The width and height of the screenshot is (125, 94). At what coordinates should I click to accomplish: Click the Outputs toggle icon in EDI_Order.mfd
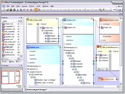pyautogui.click(x=38, y=24)
